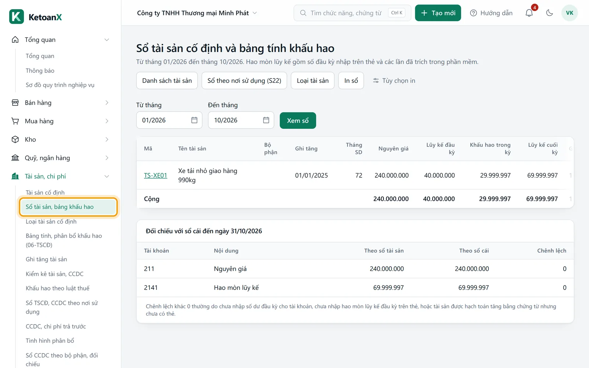Select Kiểm kê tài sản, CCDC
The image size is (589, 368).
[54, 274]
